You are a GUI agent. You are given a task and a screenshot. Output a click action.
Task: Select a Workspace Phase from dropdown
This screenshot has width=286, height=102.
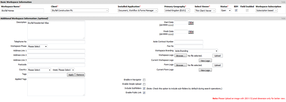(x=37, y=46)
